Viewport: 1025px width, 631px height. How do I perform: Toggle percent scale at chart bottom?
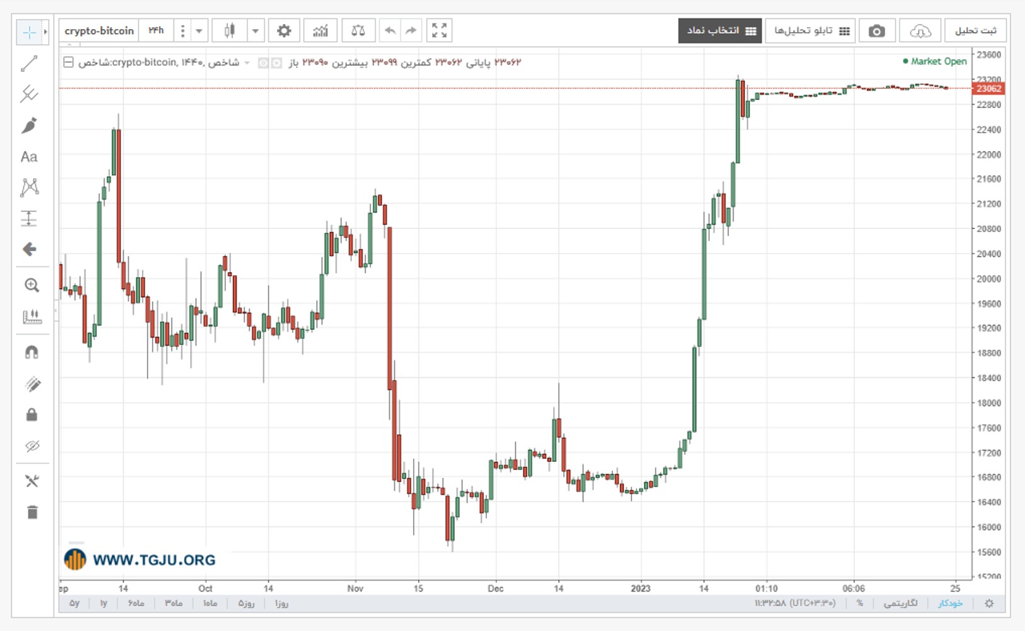point(860,603)
